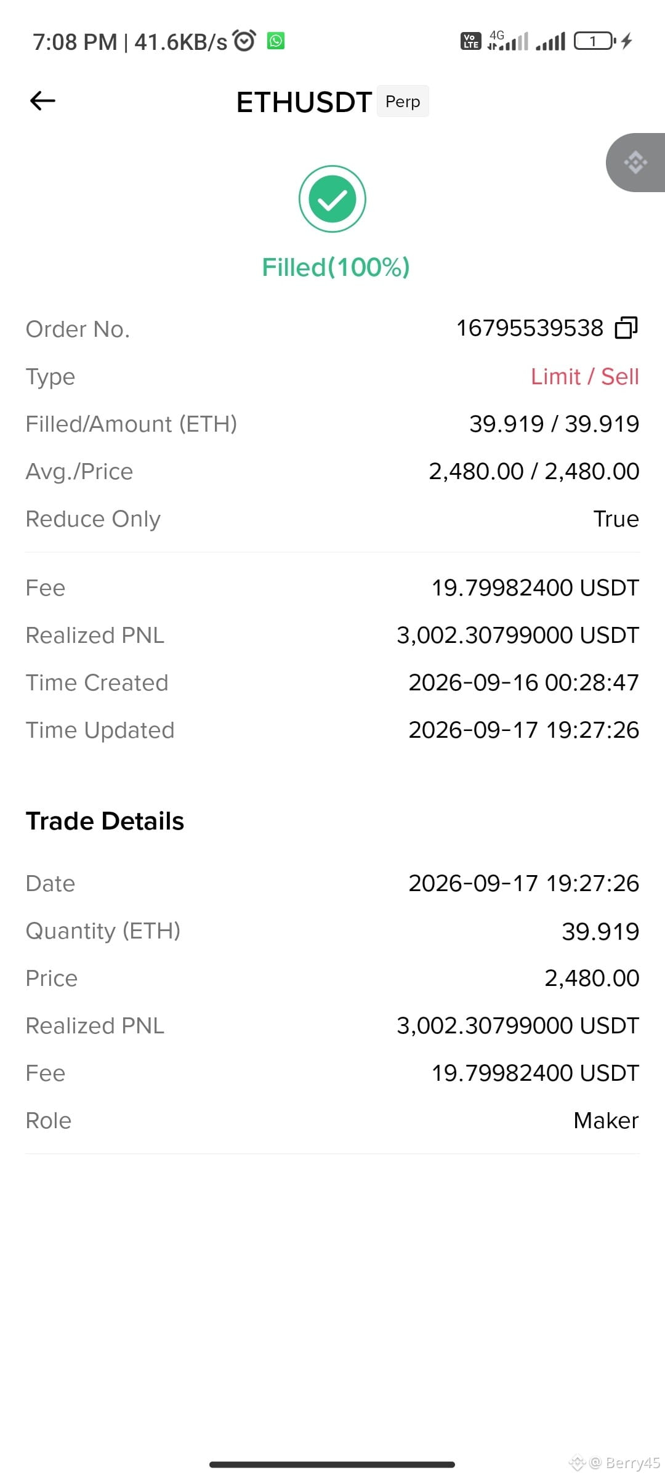Tap the Trade Details section heading

[105, 821]
